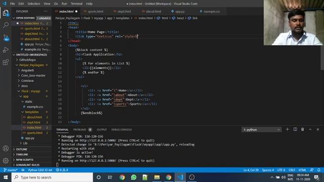Click the master git branch indicator
The image size is (324, 182).
click(x=10, y=170)
